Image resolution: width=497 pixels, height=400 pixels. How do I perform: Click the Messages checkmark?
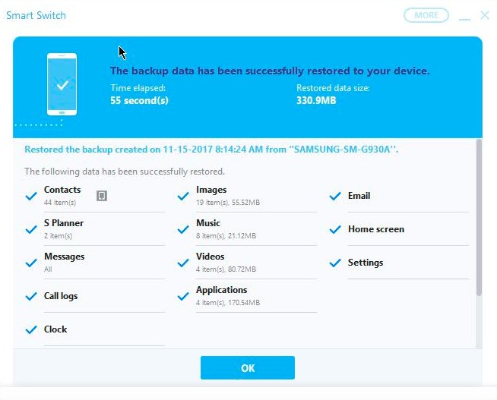coord(31,263)
